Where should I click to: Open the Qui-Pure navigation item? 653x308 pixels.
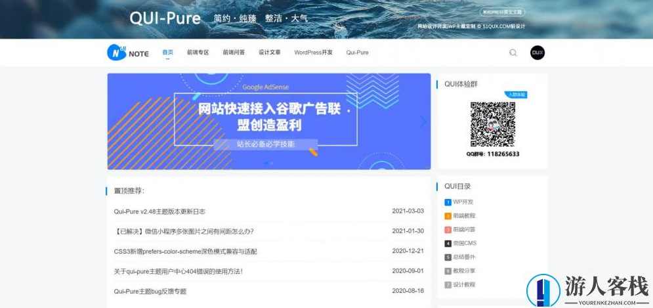(x=357, y=53)
